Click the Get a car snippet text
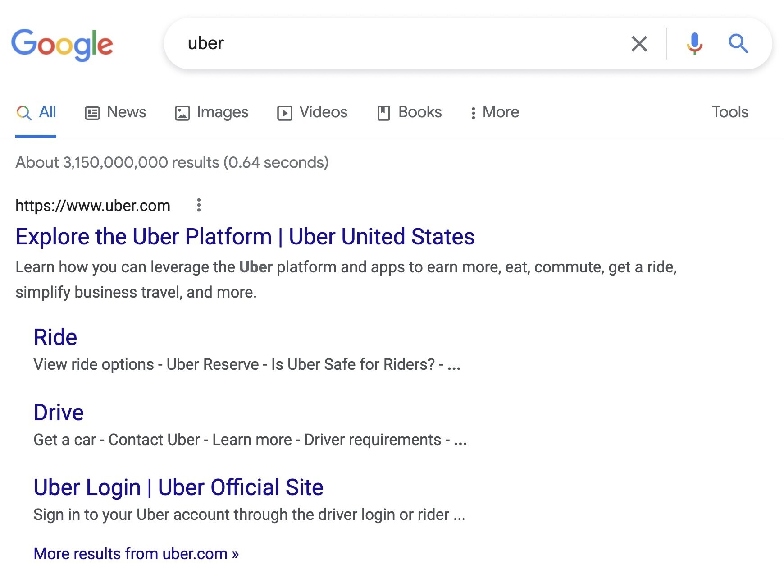The width and height of the screenshot is (784, 588). tap(250, 440)
